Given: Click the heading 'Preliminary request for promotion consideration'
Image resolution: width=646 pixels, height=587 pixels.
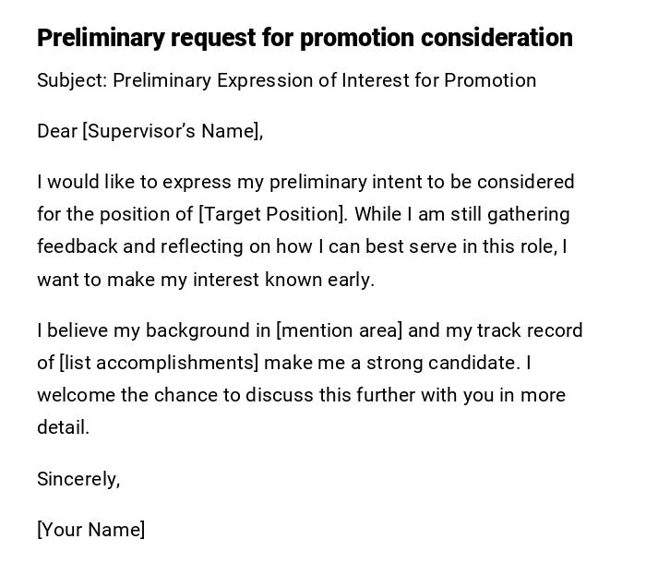Looking at the screenshot, I should (305, 38).
